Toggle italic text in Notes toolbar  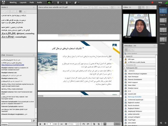point(13,12)
